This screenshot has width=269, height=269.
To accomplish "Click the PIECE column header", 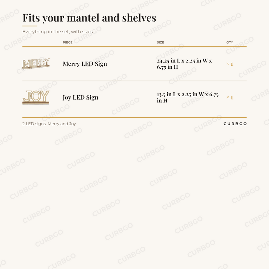I will (68, 42).
